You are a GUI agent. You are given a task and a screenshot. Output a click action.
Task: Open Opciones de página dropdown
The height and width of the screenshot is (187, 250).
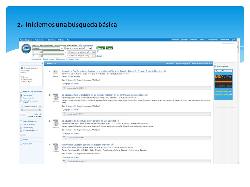click(x=183, y=64)
